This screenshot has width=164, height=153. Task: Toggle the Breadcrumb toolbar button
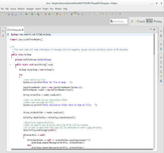[x=72, y=14]
